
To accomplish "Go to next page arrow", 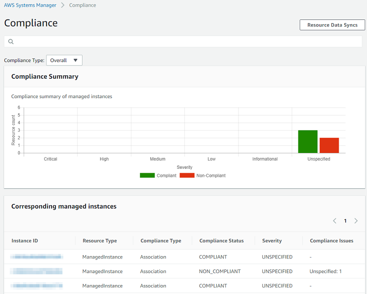I will tap(356, 221).
